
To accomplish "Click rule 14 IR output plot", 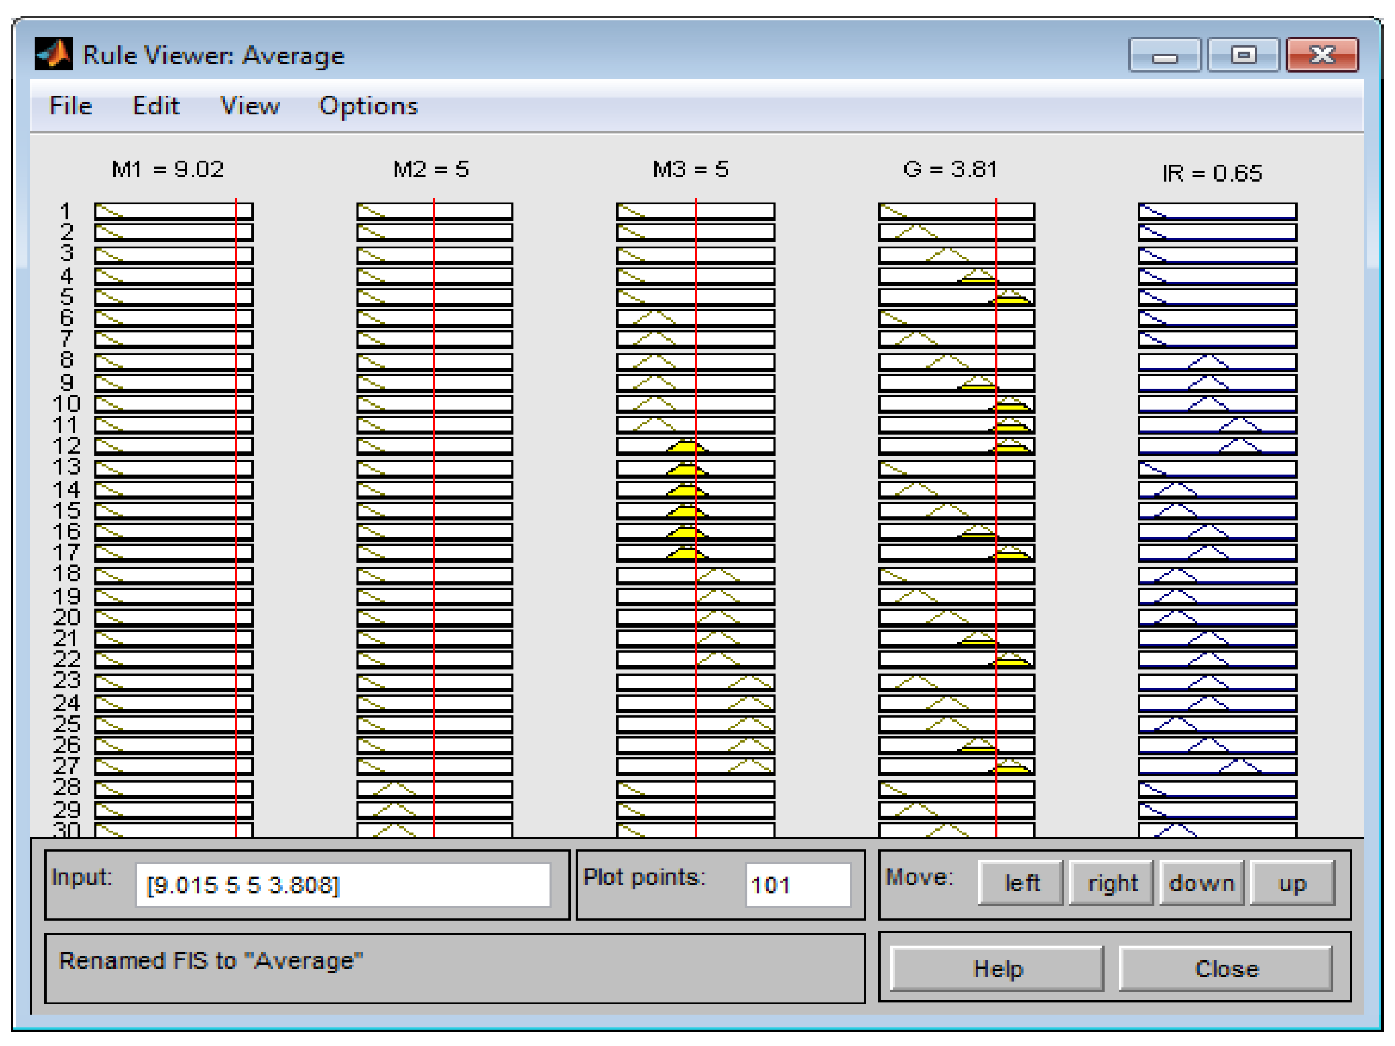I will tap(1217, 489).
